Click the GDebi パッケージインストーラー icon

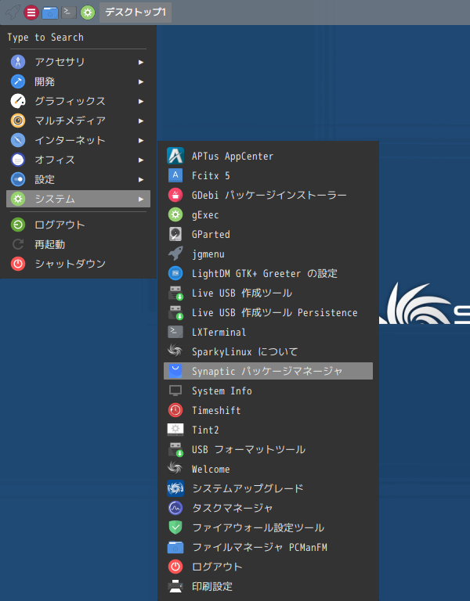tap(175, 195)
